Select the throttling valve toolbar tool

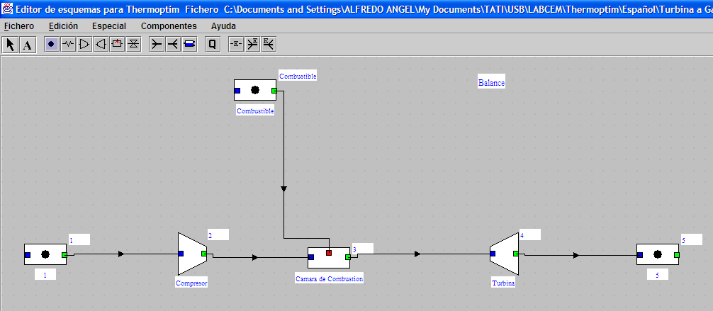(134, 44)
